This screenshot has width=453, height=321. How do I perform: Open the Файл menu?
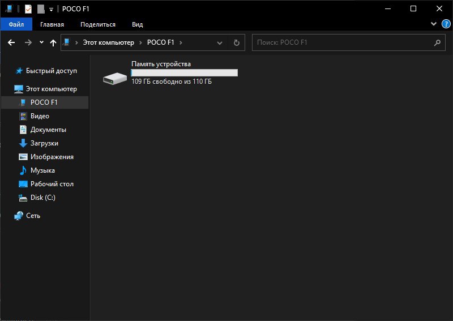[x=16, y=24]
